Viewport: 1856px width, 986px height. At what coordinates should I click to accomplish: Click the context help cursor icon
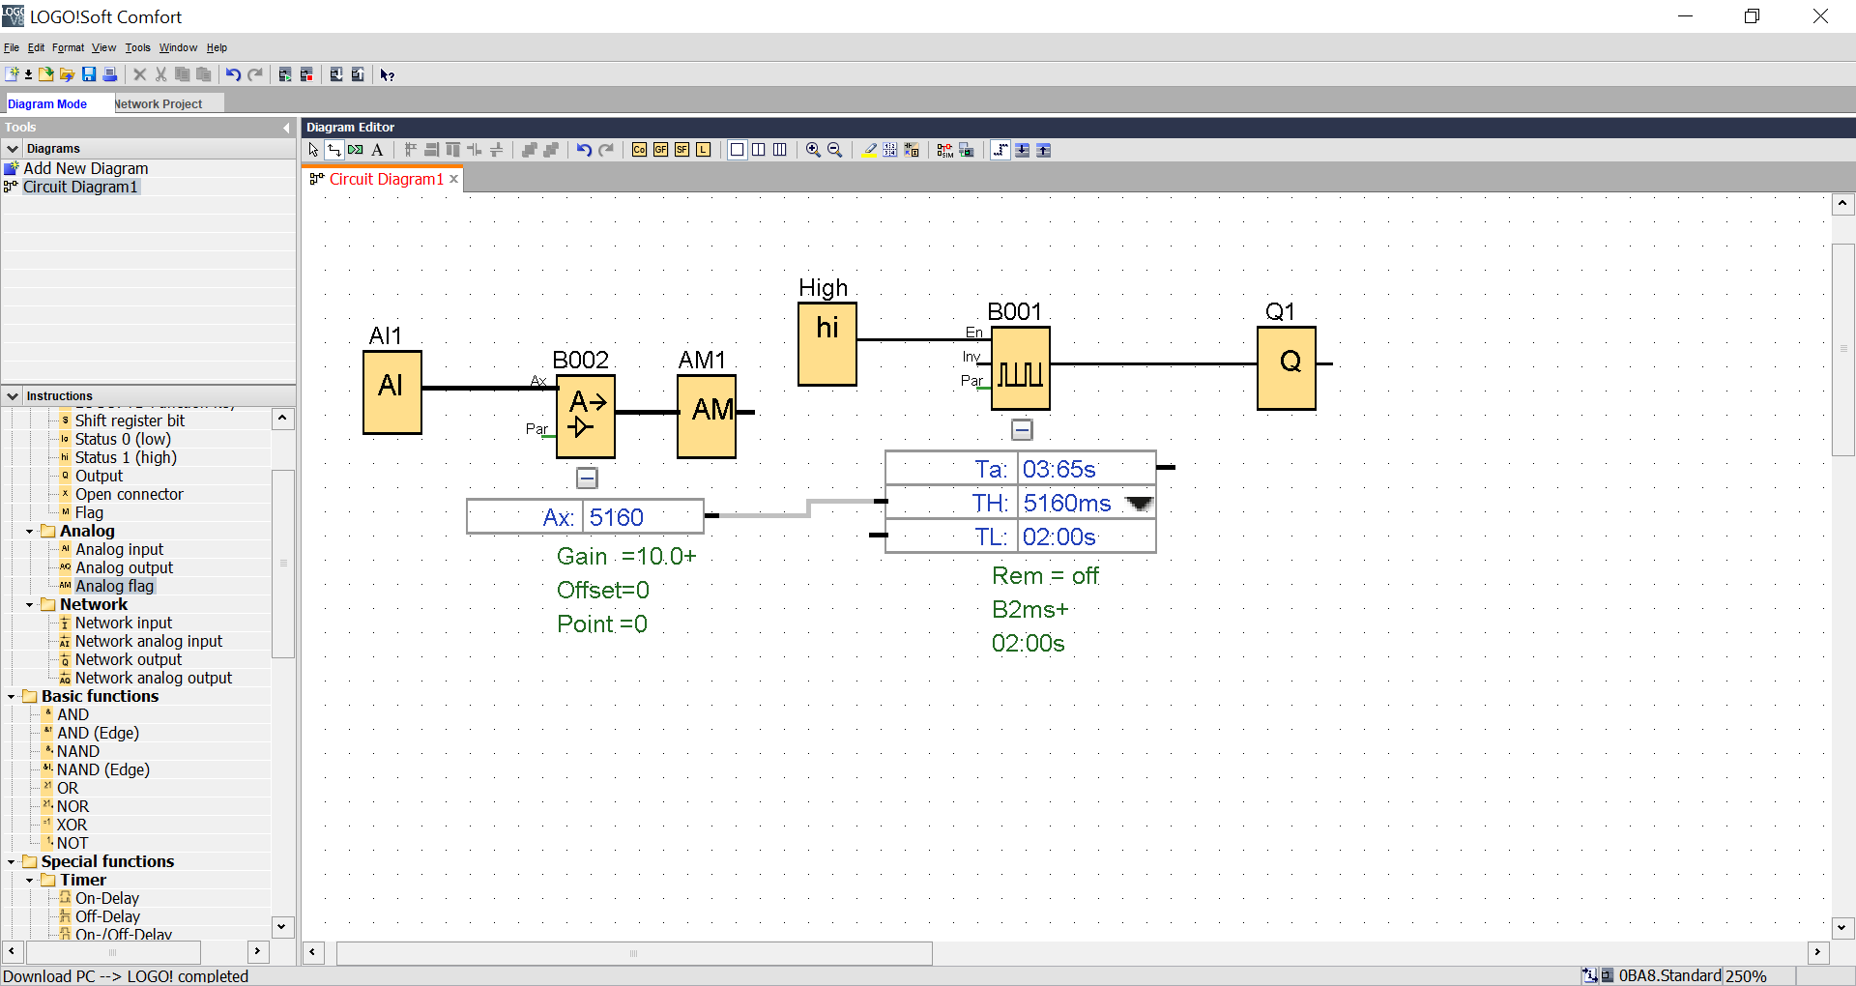[387, 74]
